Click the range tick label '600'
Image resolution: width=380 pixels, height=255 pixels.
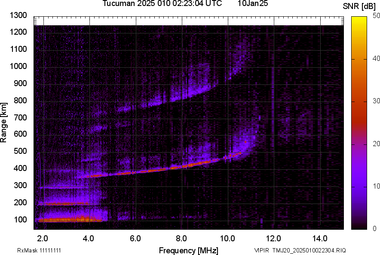tap(20, 134)
